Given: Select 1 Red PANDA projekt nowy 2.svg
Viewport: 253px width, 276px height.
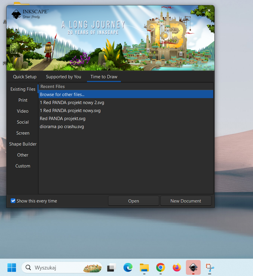Looking at the screenshot, I should pyautogui.click(x=126, y=103).
